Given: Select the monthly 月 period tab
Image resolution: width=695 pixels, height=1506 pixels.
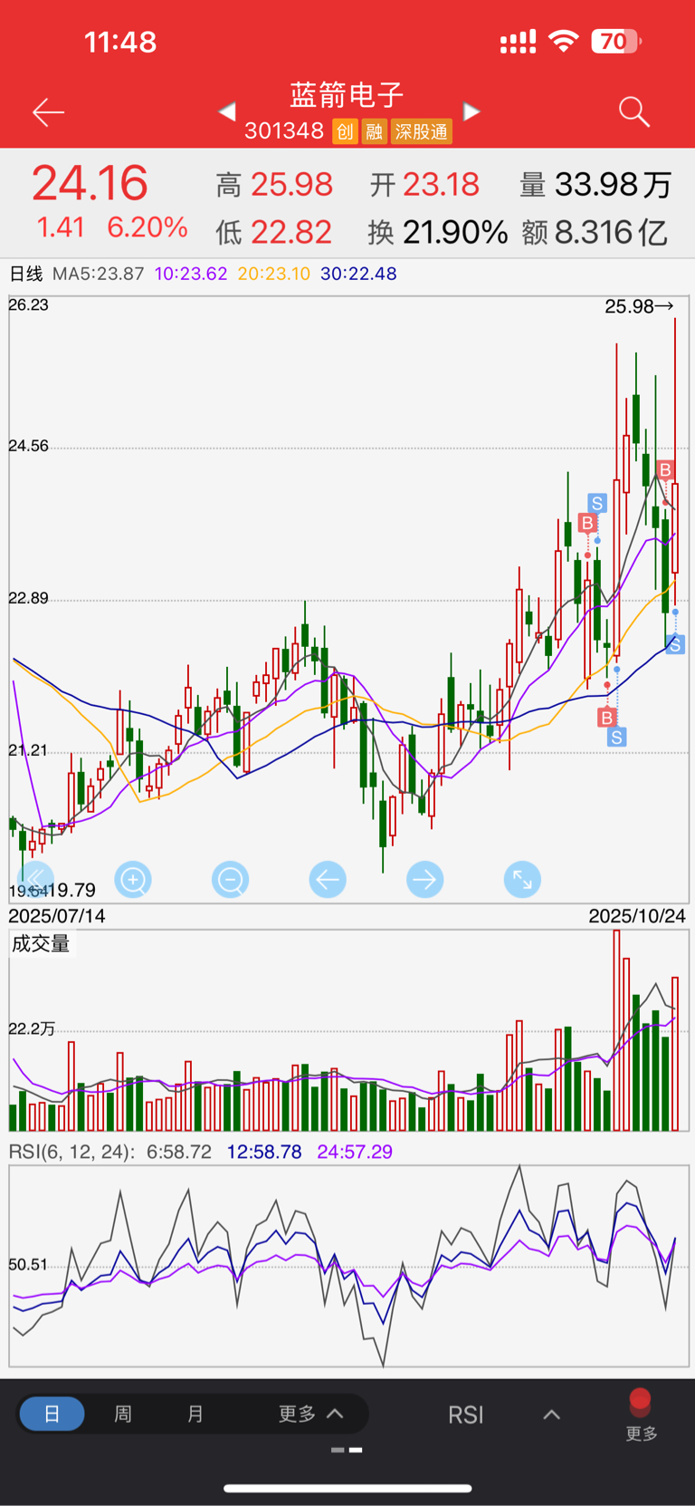Looking at the screenshot, I should pos(195,1414).
